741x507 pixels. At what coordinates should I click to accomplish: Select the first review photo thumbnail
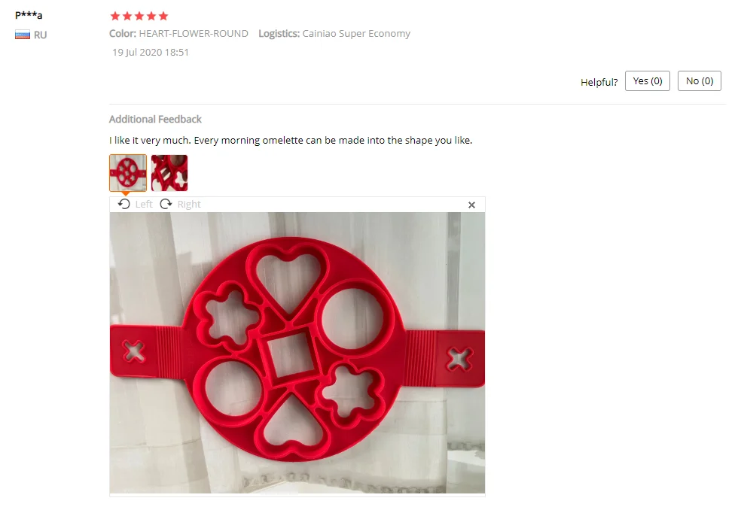(x=127, y=173)
